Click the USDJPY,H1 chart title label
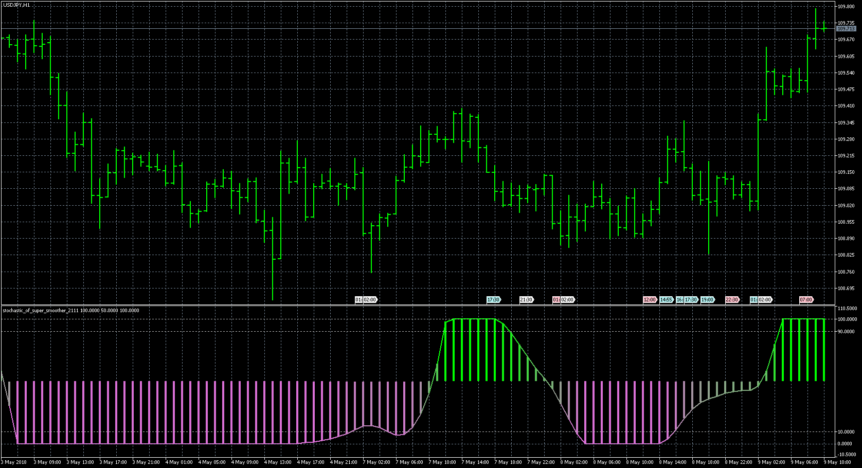 click(x=16, y=5)
